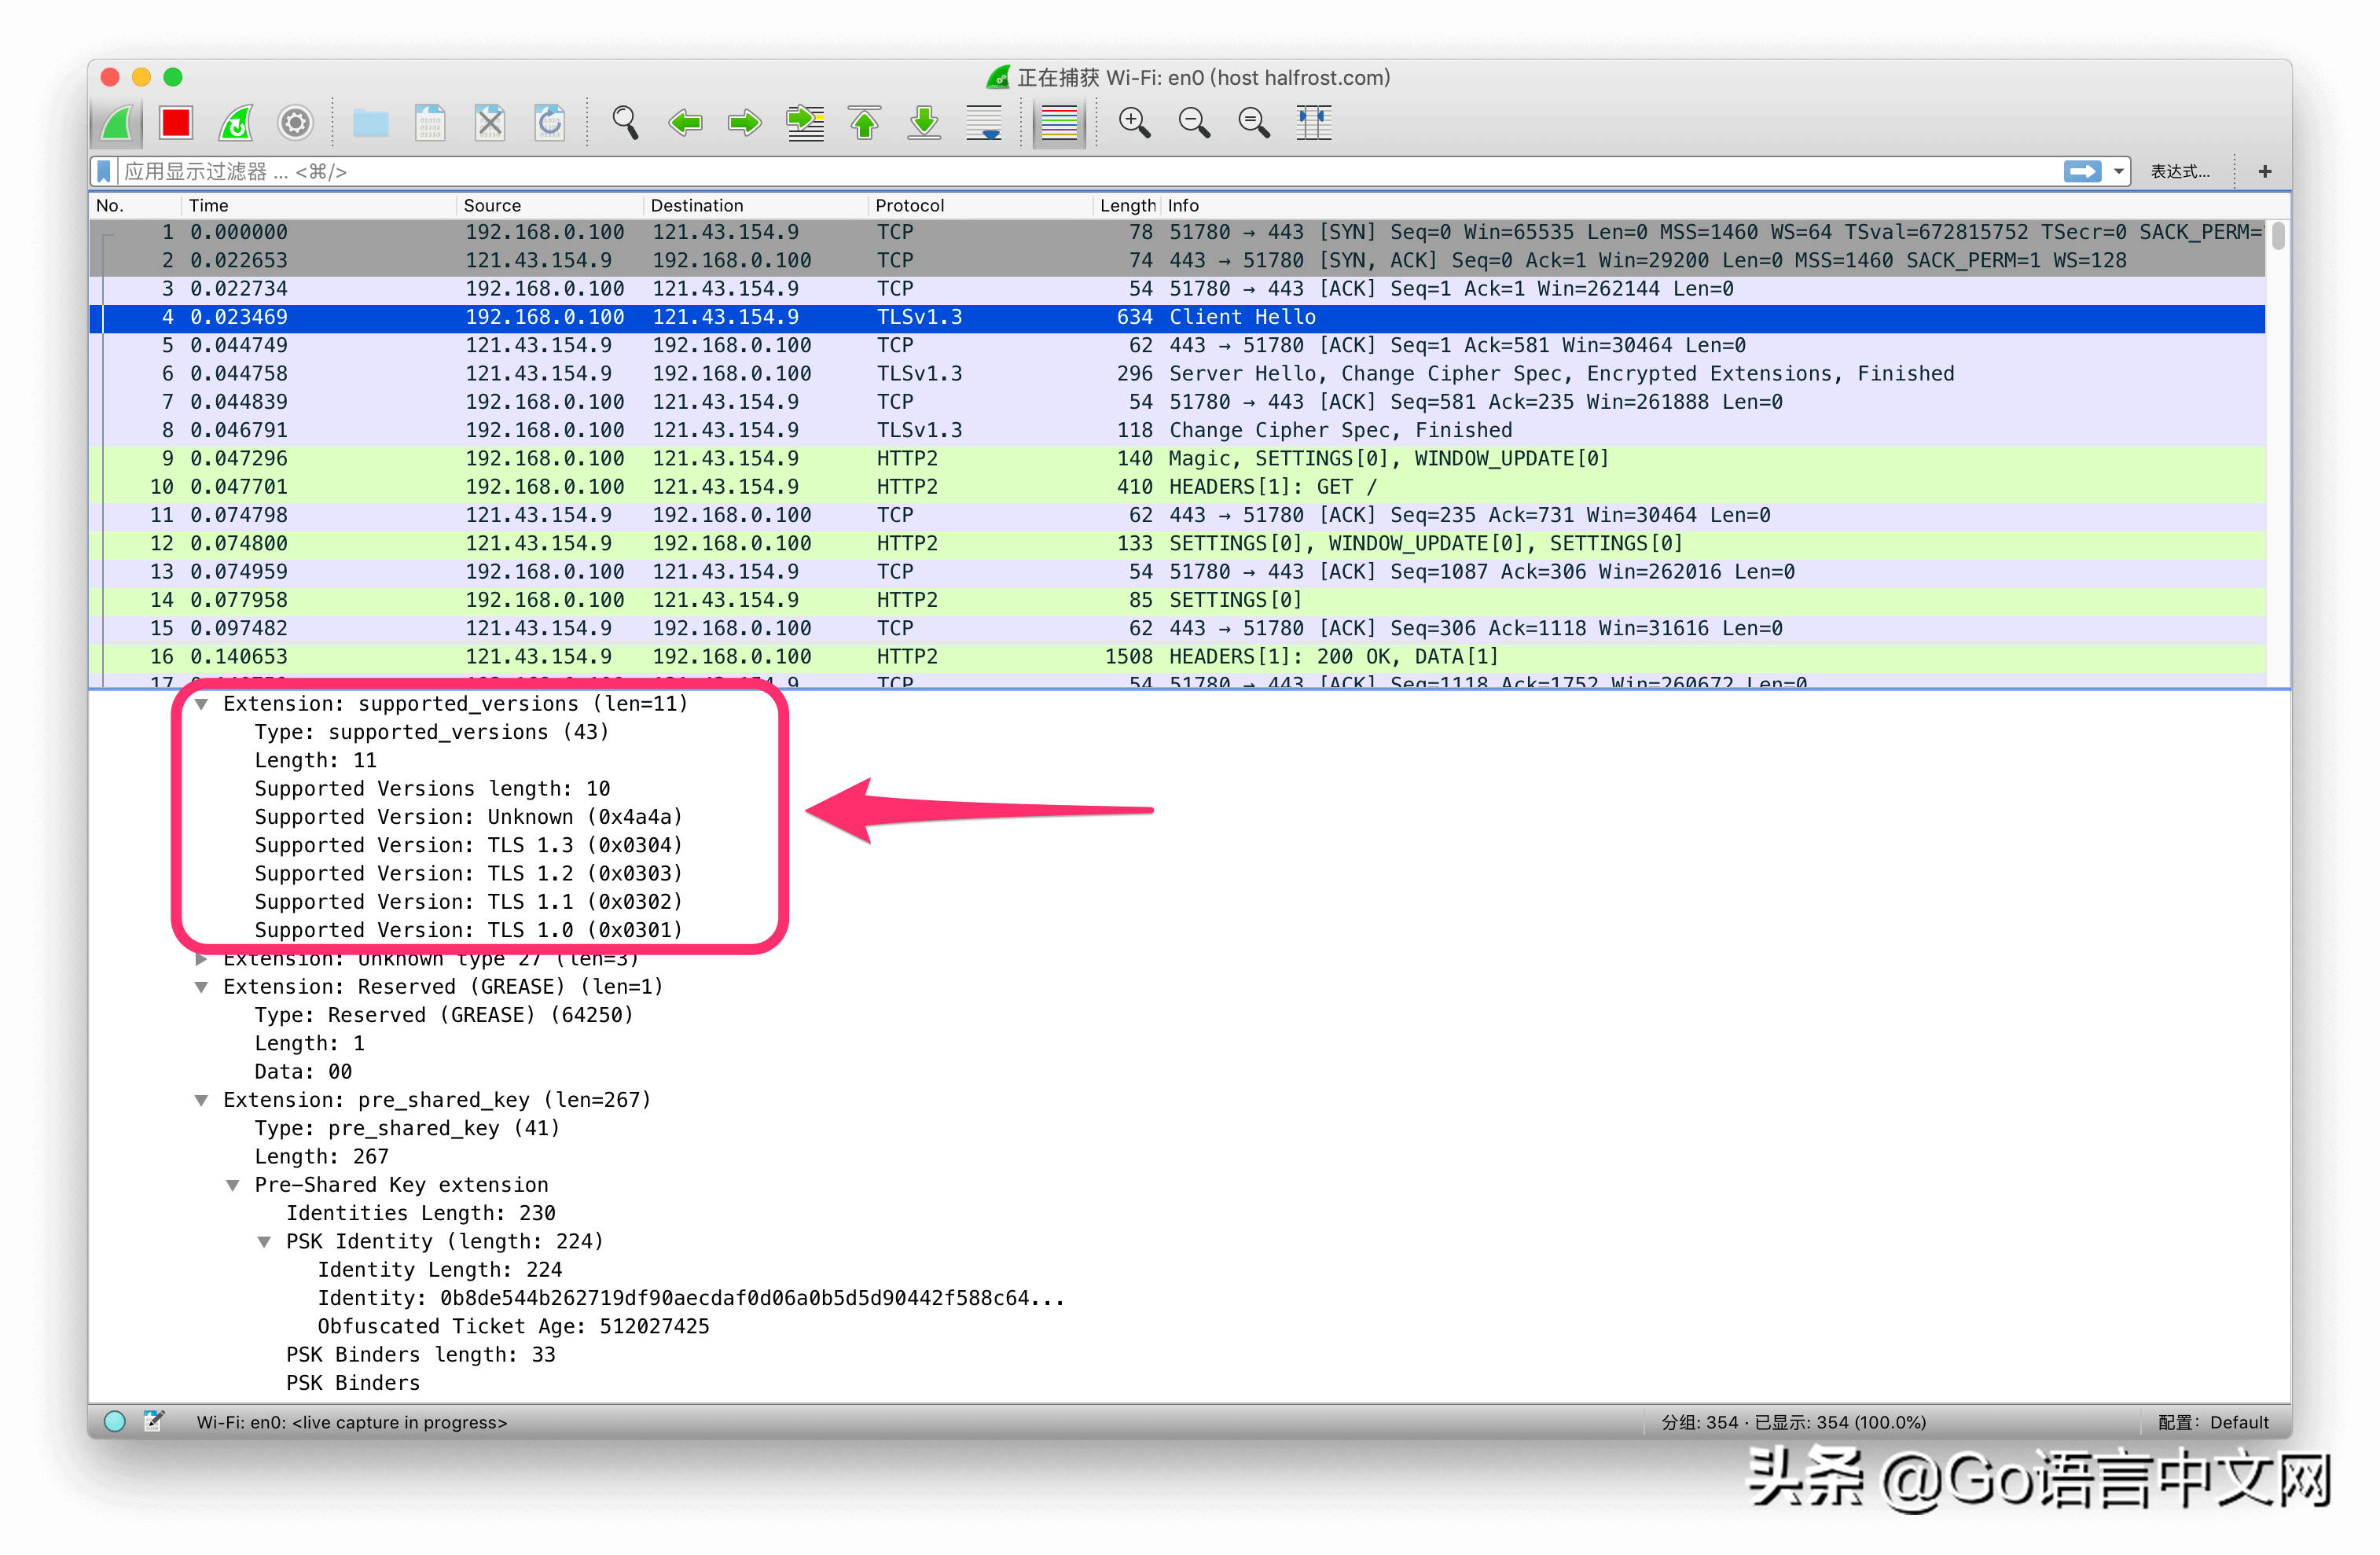2380x1555 pixels.
Task: Click the find packet magnifier icon
Action: click(x=625, y=123)
